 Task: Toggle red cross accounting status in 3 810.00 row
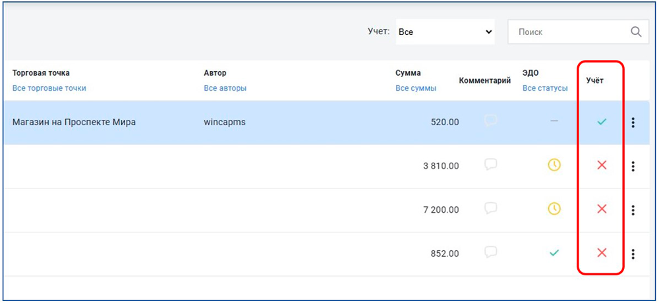point(601,165)
